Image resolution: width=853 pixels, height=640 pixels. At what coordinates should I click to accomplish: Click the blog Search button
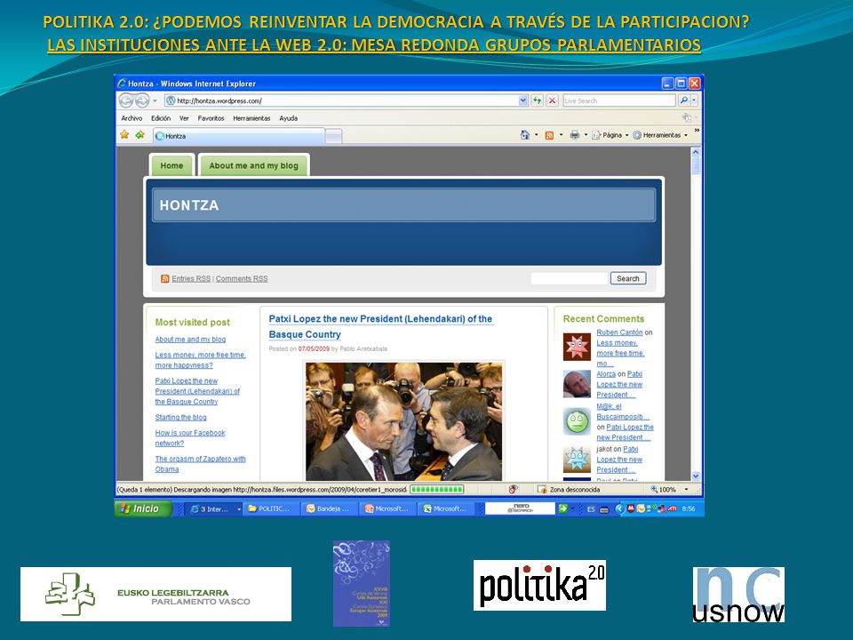(628, 278)
